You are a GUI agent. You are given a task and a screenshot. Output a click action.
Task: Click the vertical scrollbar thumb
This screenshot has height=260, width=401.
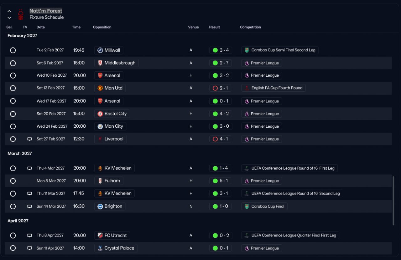pyautogui.click(x=393, y=201)
